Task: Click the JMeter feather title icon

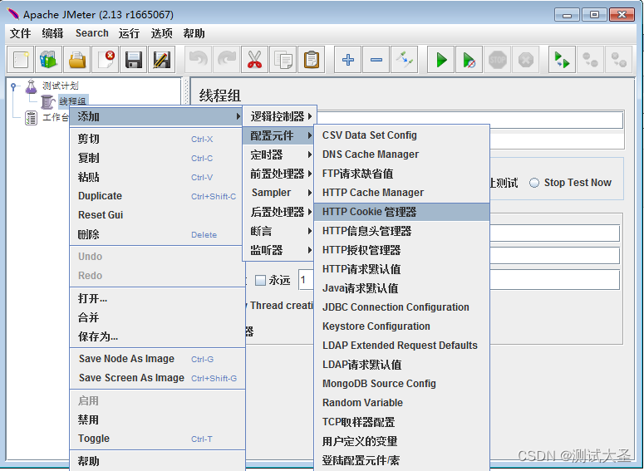Action: [x=13, y=14]
